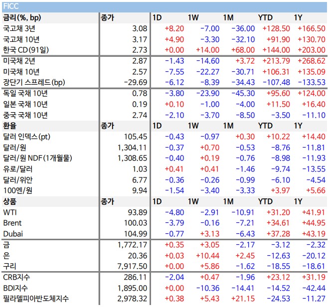Viewport: 330px width, 308px height.
Task: Click the 미국채 2년 row label
Action: [x=19, y=61]
